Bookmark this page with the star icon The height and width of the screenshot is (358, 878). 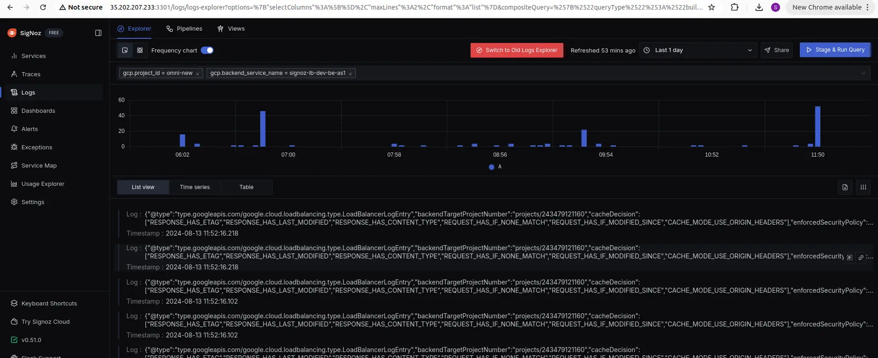711,7
